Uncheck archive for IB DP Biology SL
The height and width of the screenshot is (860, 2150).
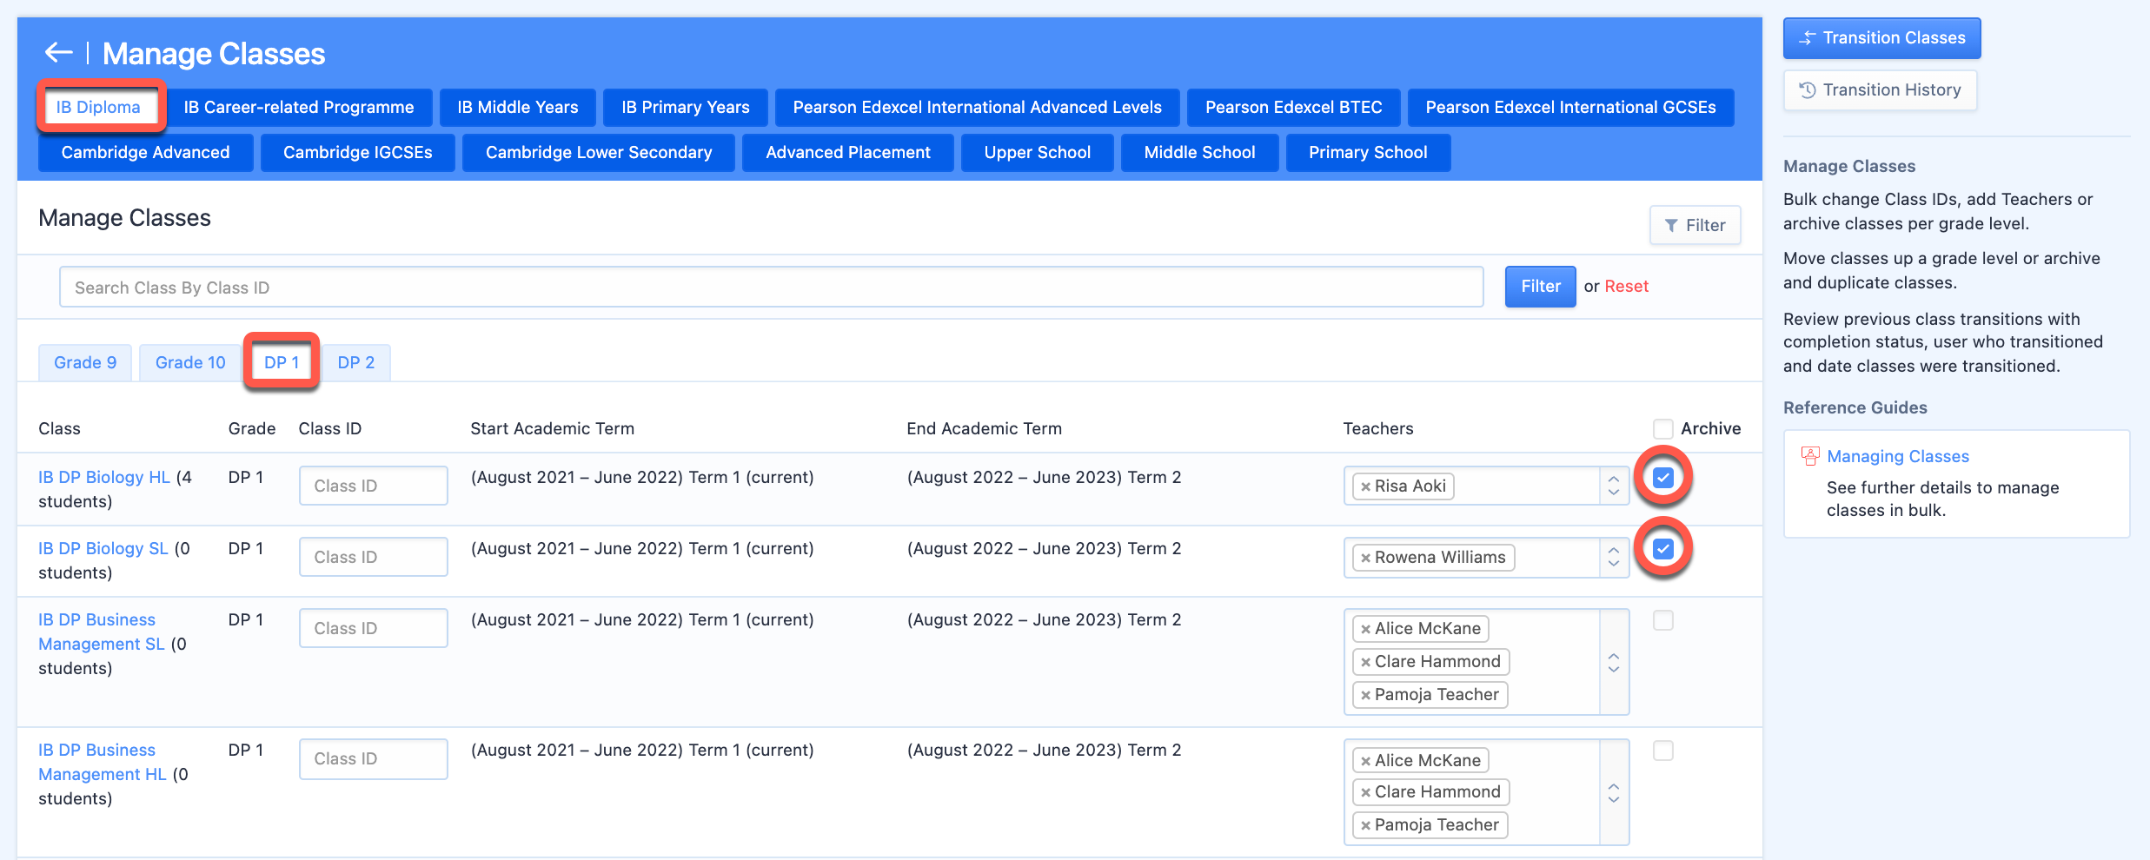pos(1662,548)
